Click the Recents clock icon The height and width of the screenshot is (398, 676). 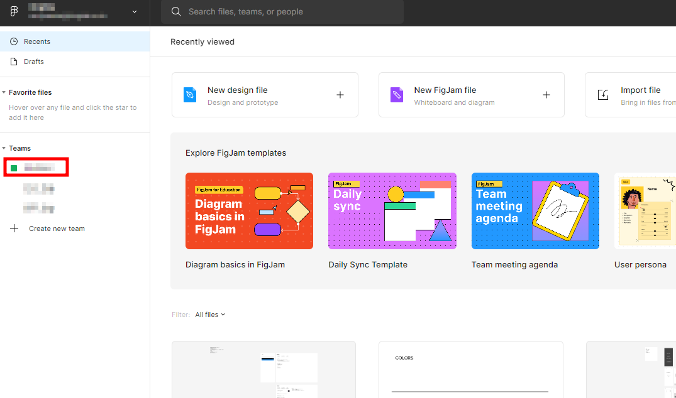click(x=14, y=41)
